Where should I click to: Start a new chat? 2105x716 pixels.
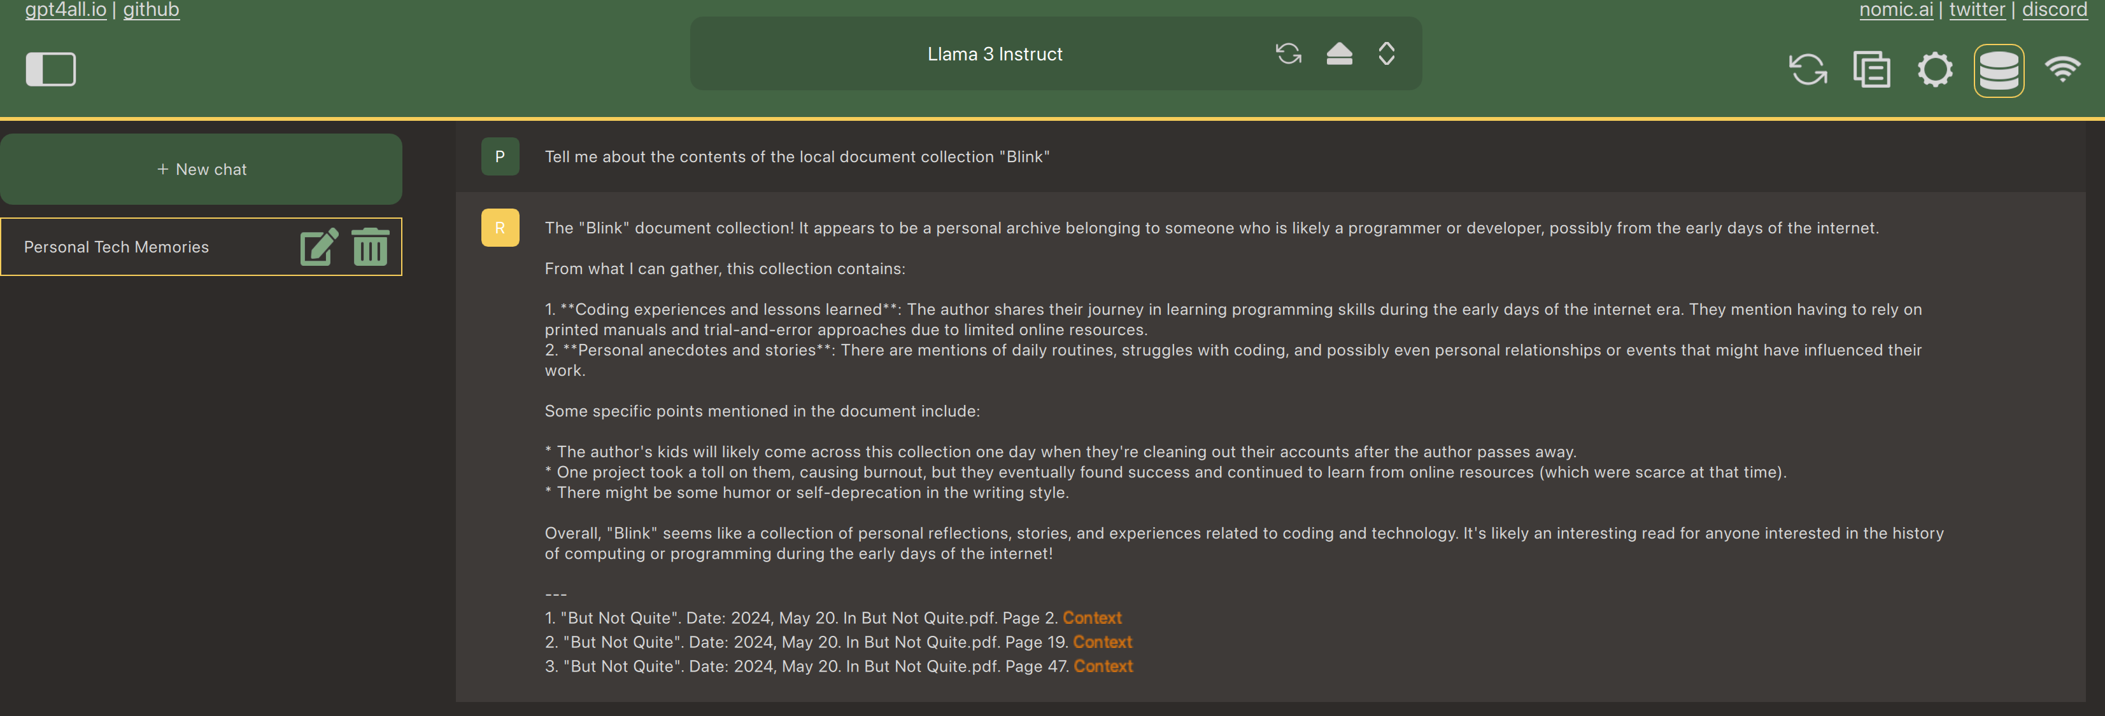[201, 169]
